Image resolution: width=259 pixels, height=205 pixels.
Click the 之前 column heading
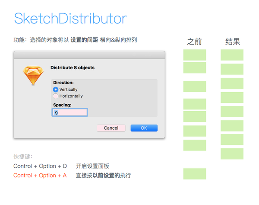click(x=194, y=42)
